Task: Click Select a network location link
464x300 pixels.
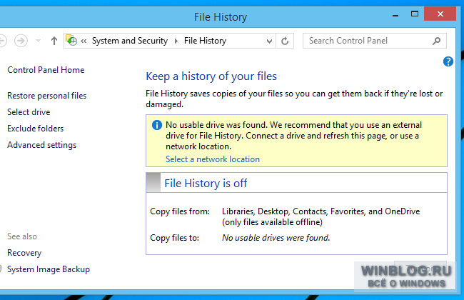Action: pos(213,159)
